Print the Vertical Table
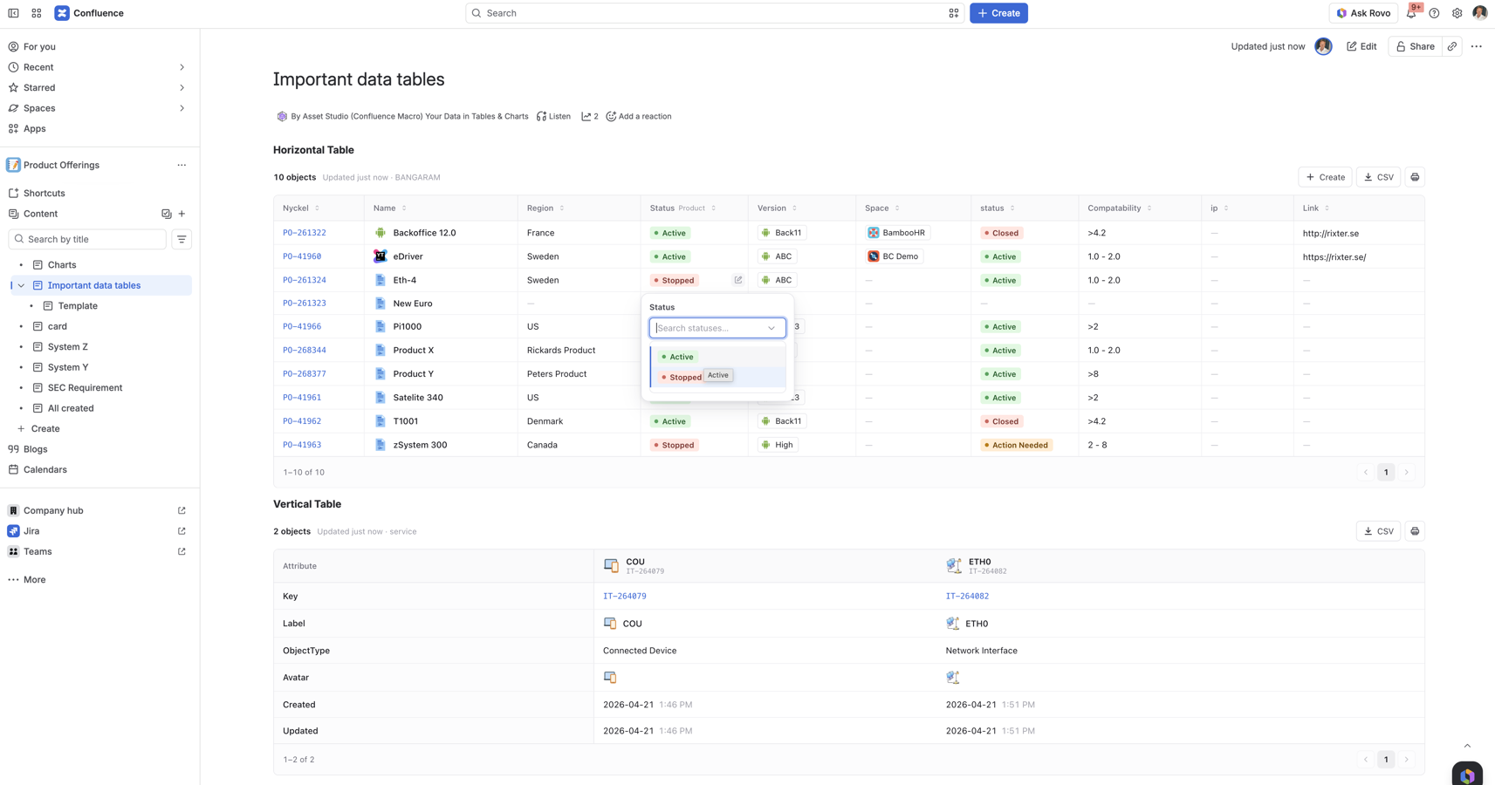1495x785 pixels. [x=1415, y=531]
